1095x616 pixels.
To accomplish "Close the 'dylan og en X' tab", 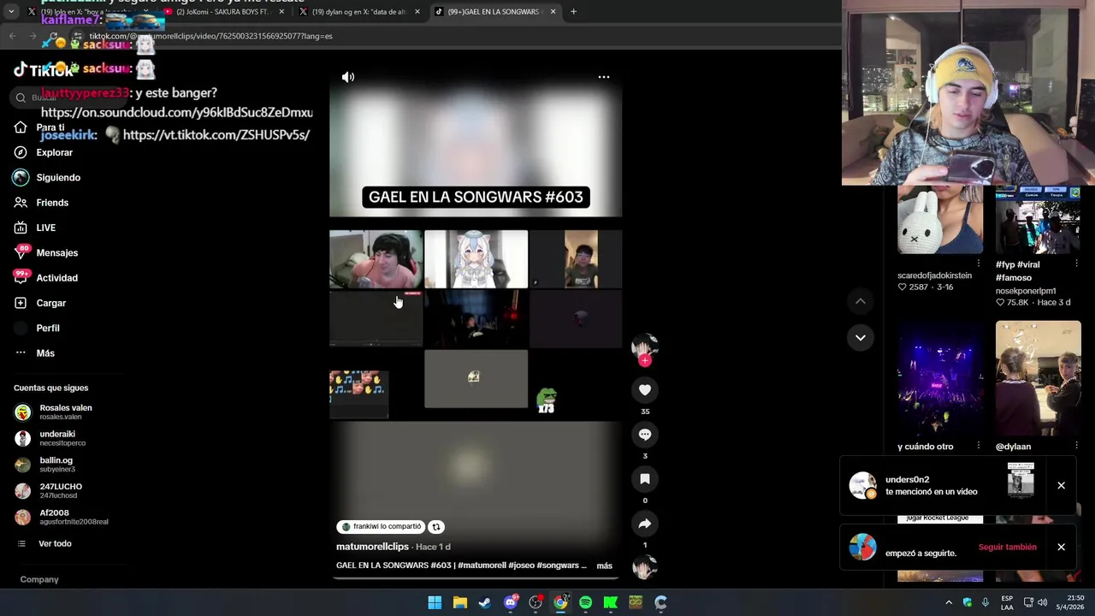I will click(x=417, y=12).
